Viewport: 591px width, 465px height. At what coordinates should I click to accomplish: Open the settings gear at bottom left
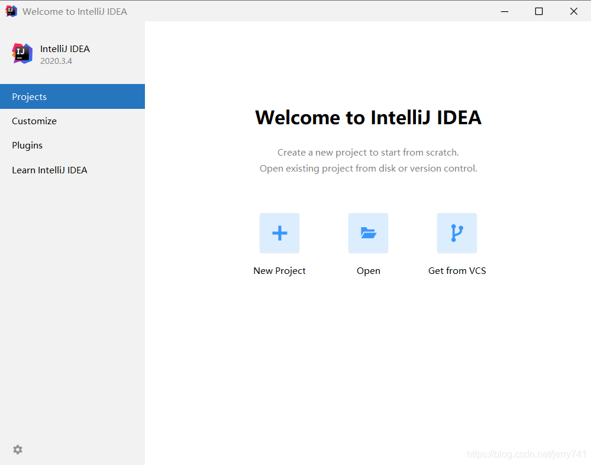point(18,450)
